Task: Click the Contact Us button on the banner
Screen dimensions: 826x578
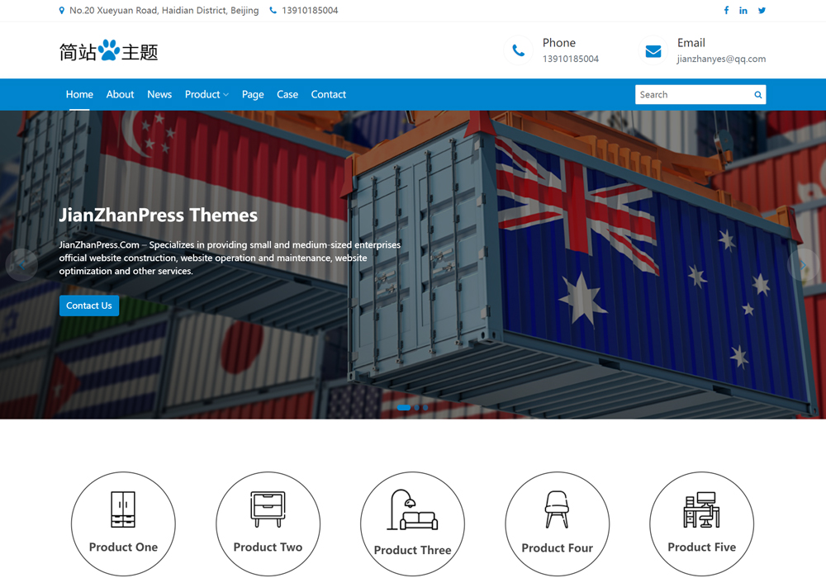Action: click(x=88, y=306)
